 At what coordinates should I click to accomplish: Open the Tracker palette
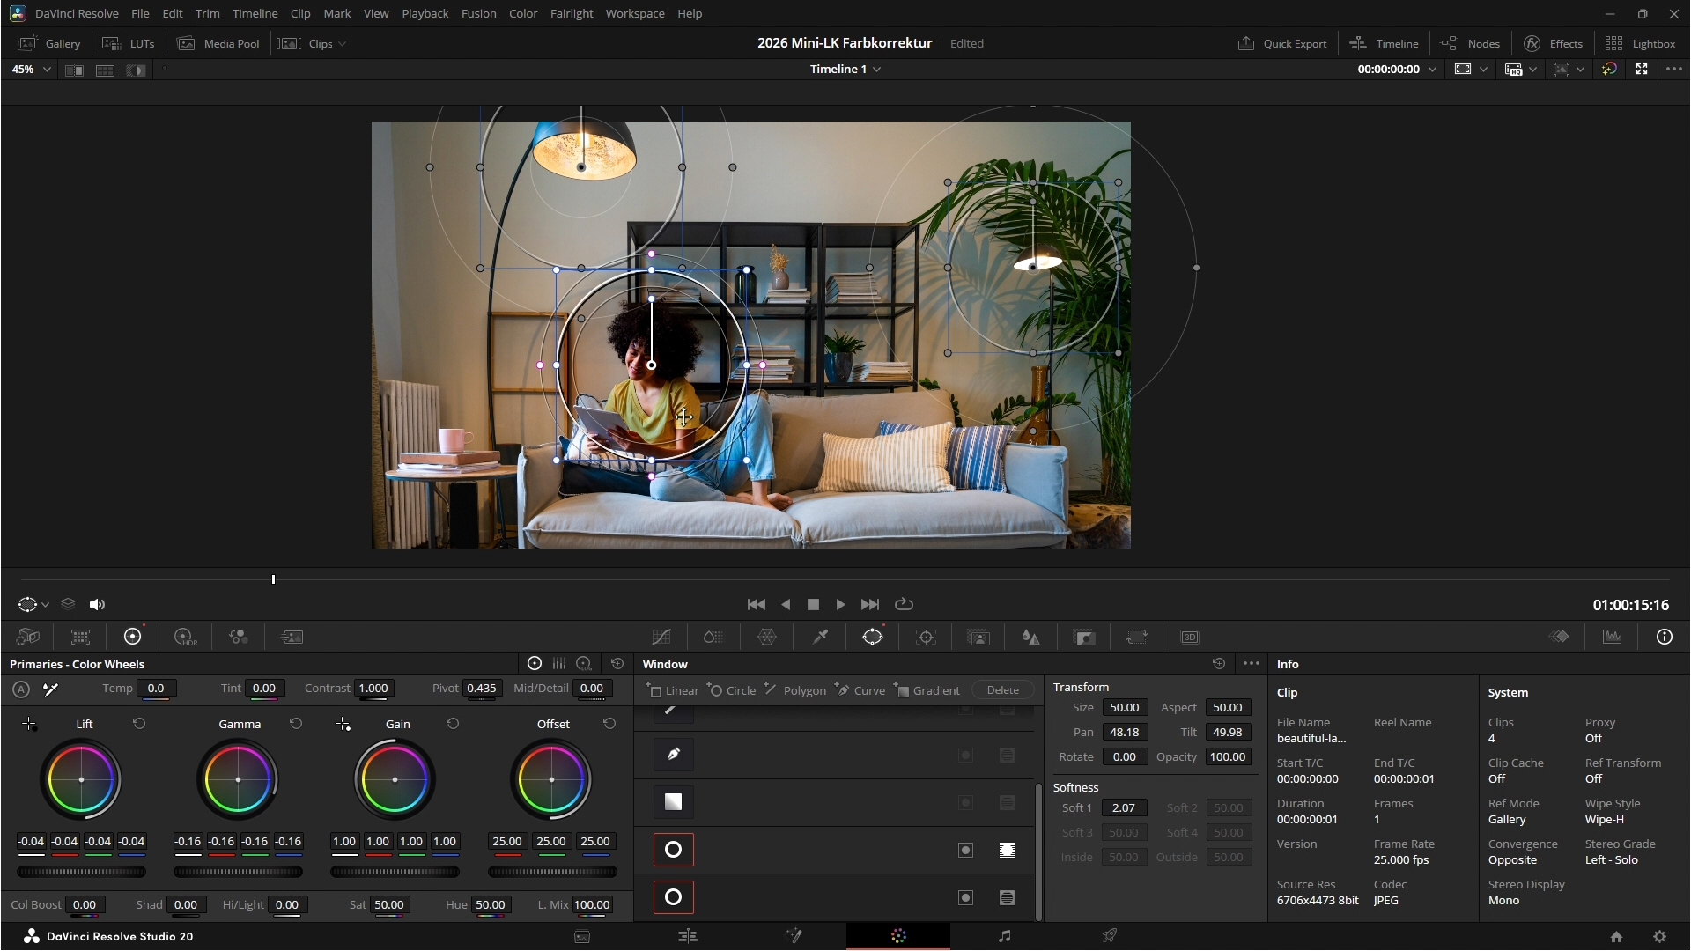tap(926, 638)
